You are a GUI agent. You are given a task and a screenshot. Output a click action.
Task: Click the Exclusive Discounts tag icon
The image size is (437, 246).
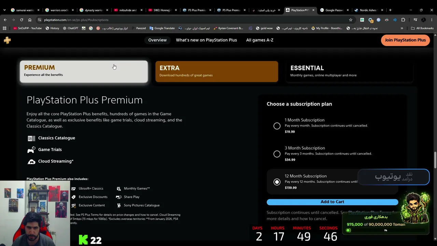pos(73,197)
